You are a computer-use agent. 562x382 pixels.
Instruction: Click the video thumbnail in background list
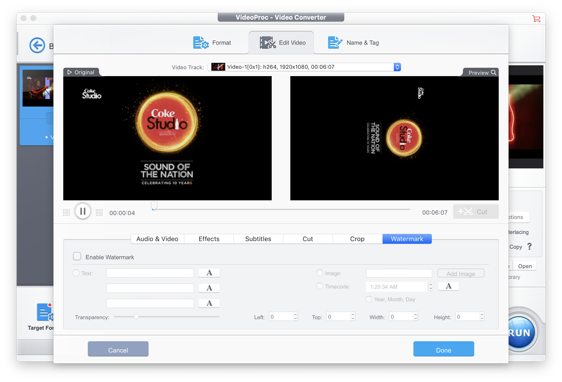tap(38, 88)
